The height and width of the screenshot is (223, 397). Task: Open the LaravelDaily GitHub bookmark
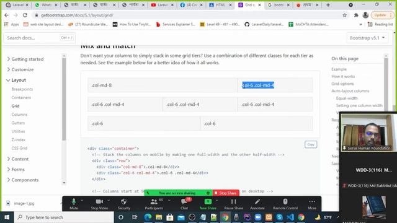pos(264,24)
